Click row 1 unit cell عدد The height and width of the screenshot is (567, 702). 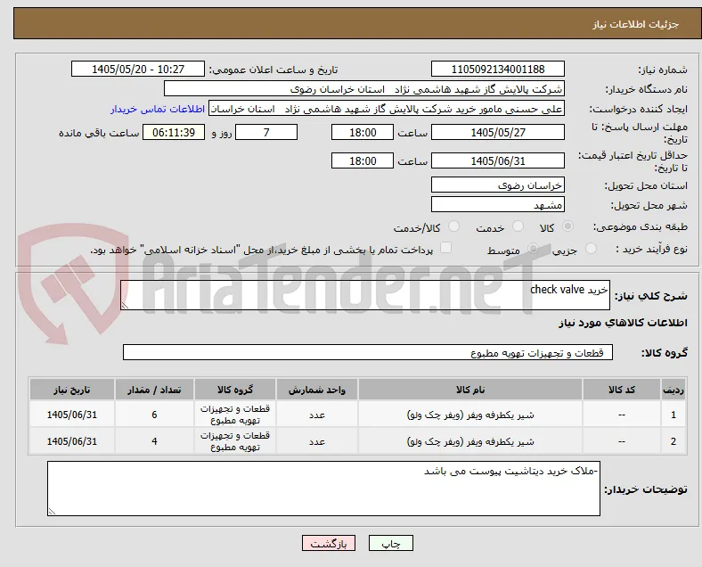pos(317,415)
